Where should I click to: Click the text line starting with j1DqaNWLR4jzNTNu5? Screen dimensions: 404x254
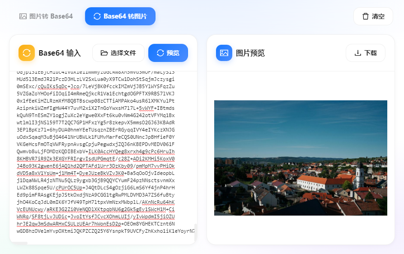96,180
